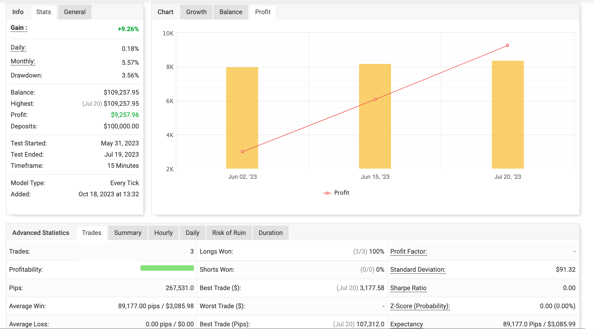This screenshot has width=594, height=329.
Task: Toggle the Profit series legend marker
Action: point(327,193)
